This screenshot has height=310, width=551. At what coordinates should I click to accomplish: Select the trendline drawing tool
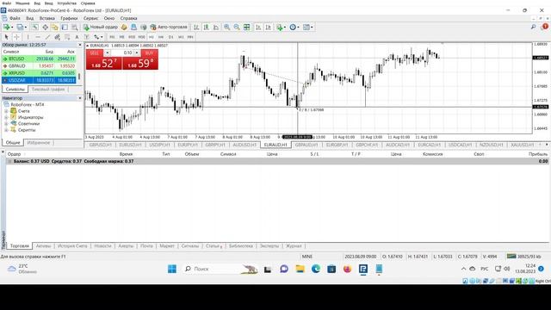[47, 37]
